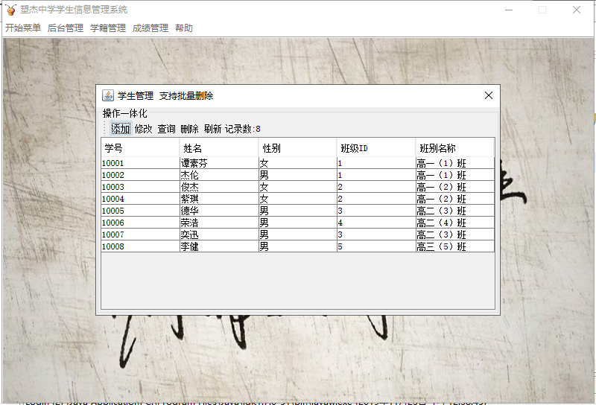Click the 查询 toolbar button
Image resolution: width=596 pixels, height=405 pixels.
[166, 129]
